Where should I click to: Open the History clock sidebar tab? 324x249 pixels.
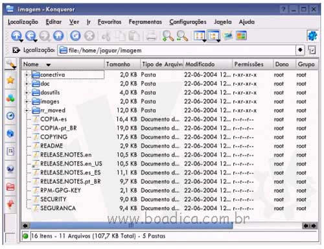[x=10, y=116]
